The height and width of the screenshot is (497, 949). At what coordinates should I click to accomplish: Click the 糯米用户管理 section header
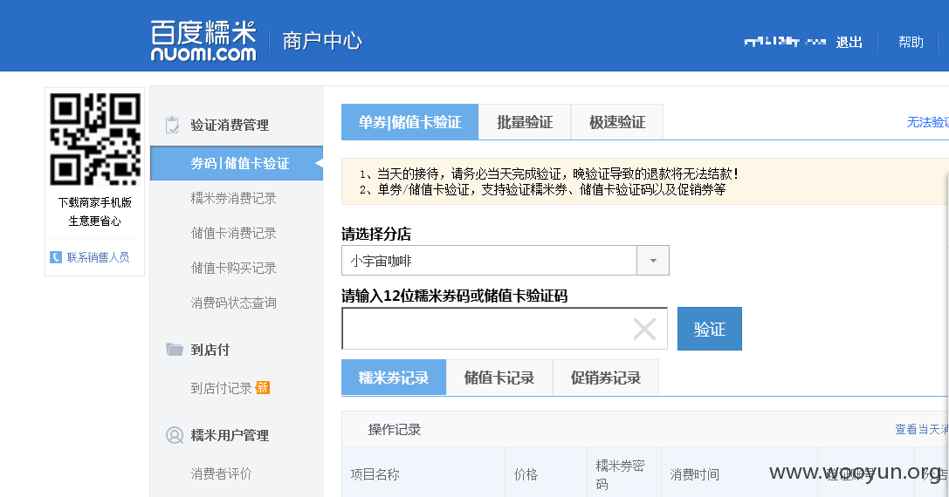(x=230, y=435)
